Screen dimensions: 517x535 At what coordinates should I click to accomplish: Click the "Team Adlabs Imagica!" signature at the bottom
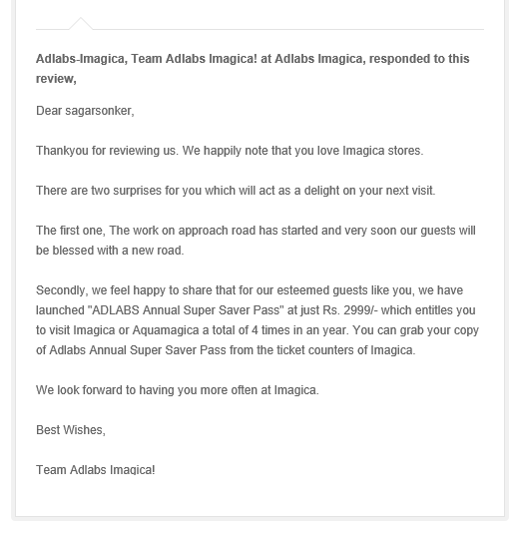pos(96,470)
